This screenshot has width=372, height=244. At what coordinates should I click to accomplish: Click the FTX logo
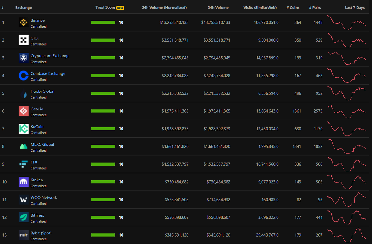point(24,164)
